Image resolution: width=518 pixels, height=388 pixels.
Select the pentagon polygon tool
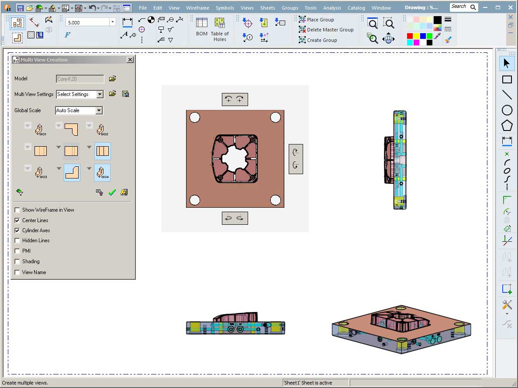click(x=507, y=126)
